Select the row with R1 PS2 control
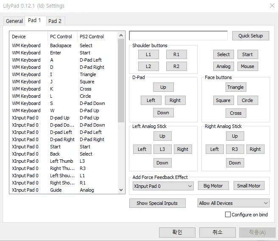Image resolution: width=279 pixels, height=241 pixels. click(x=64, y=183)
